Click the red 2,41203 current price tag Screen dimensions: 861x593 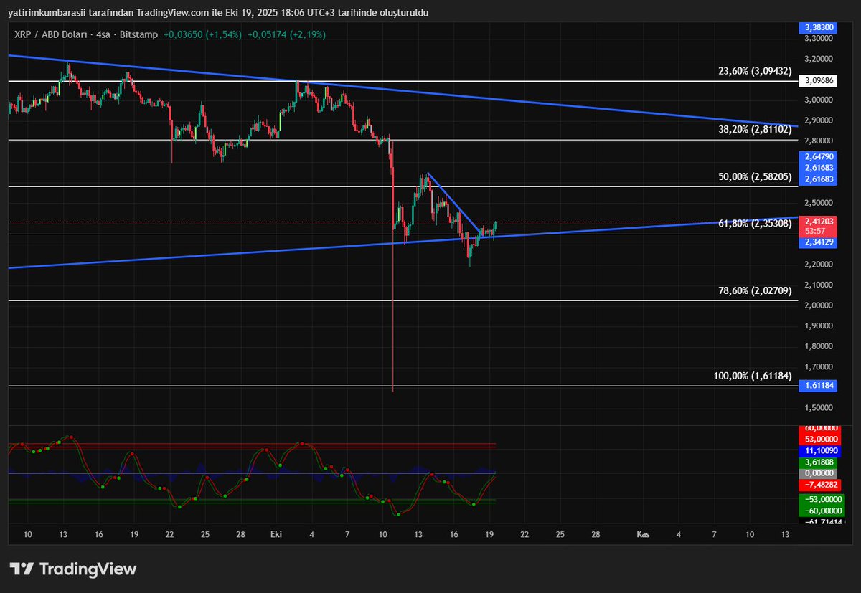coord(819,226)
